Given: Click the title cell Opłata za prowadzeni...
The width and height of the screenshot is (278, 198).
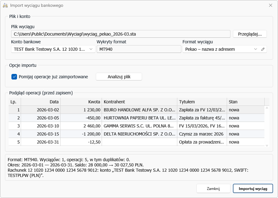Looking at the screenshot, I should 202,142.
